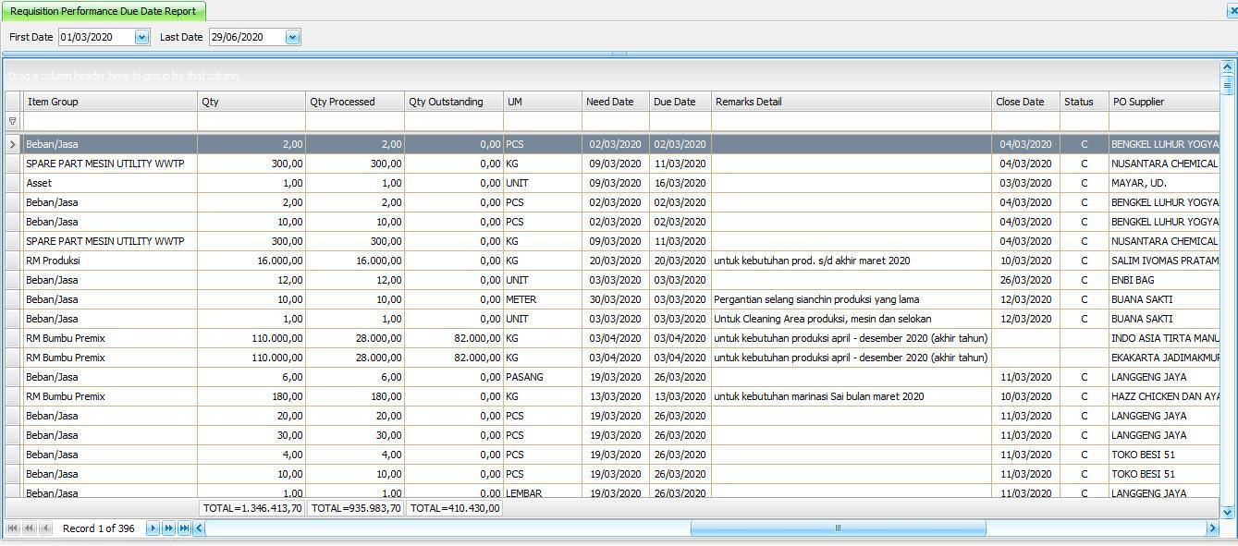Click the UM column header
Image resolution: width=1238 pixels, height=546 pixels.
(543, 102)
